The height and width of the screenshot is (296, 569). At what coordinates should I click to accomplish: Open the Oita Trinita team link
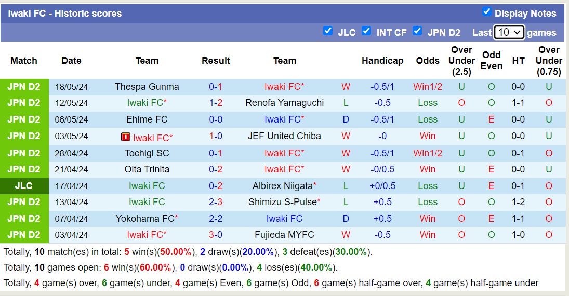tap(147, 169)
